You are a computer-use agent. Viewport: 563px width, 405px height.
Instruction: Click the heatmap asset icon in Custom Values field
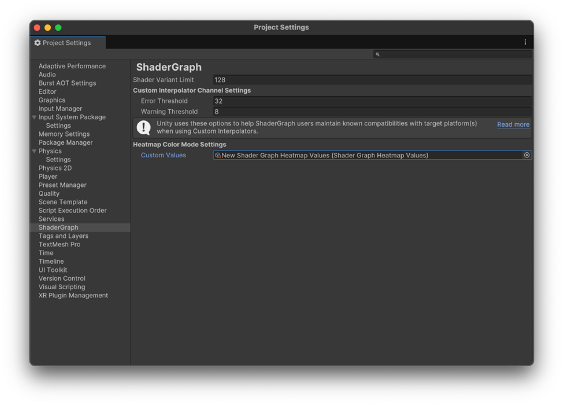(x=218, y=155)
